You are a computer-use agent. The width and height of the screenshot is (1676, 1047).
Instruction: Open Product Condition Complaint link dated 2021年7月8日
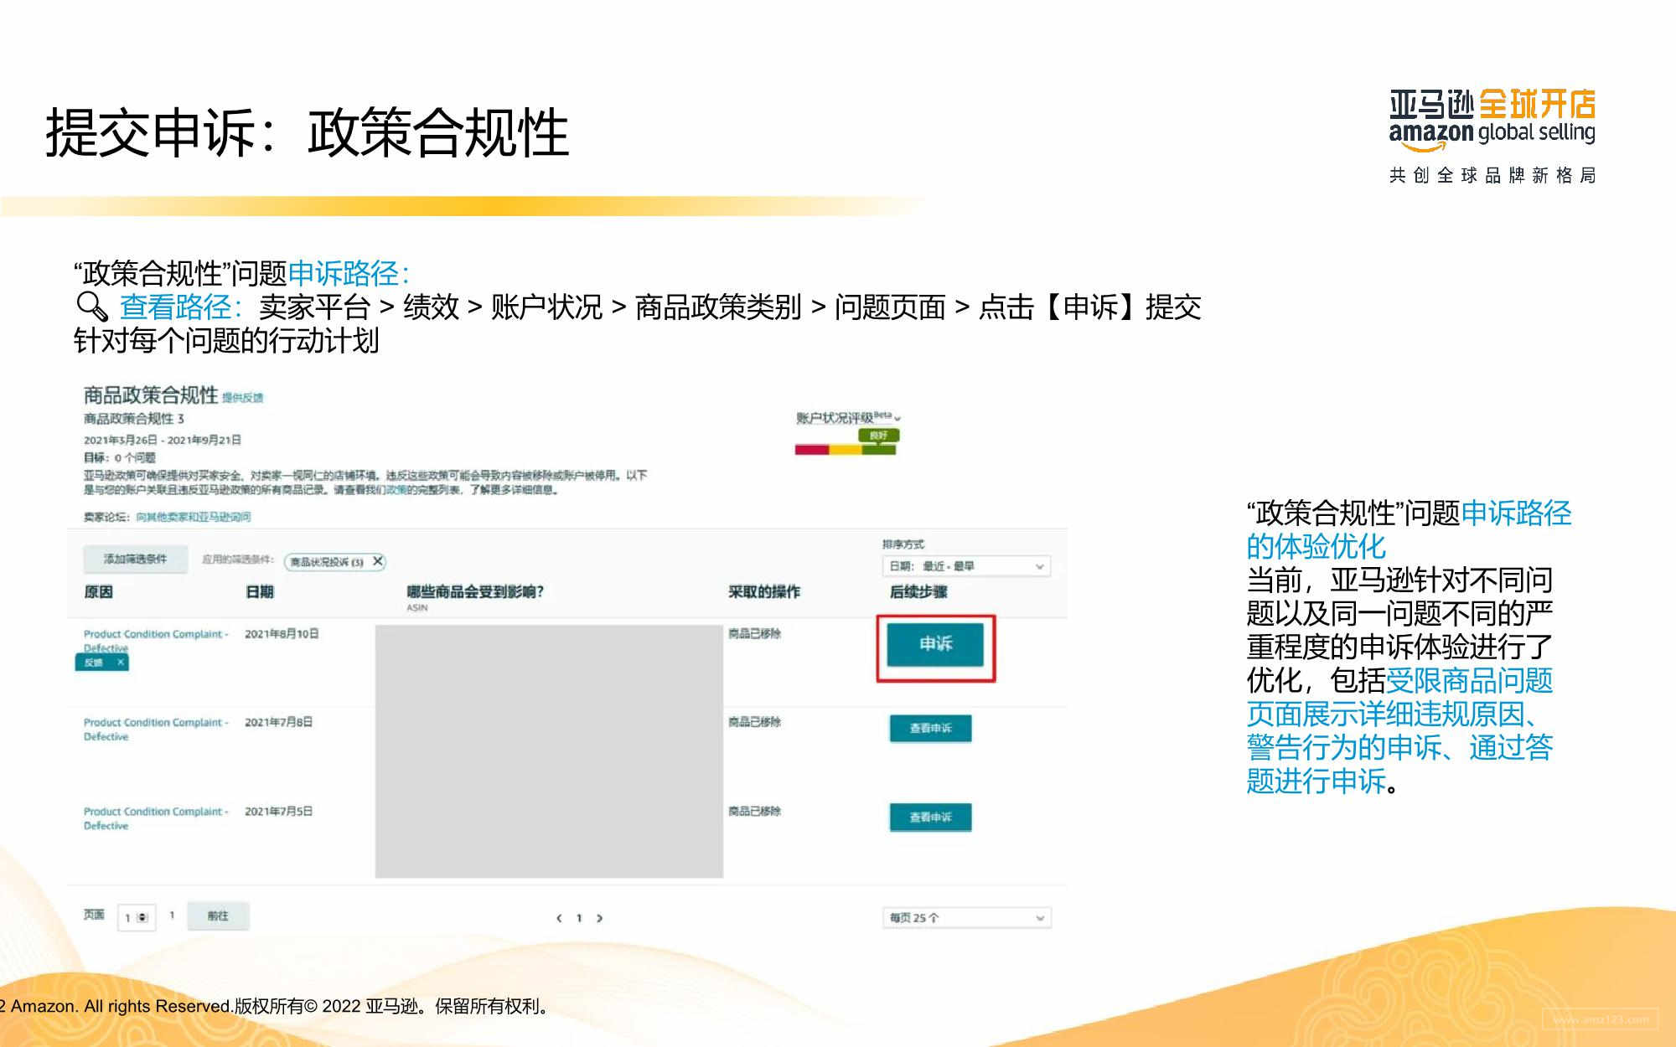(x=155, y=730)
